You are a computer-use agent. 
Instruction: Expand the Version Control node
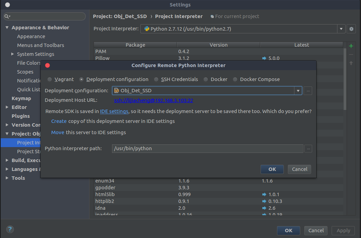click(x=7, y=125)
